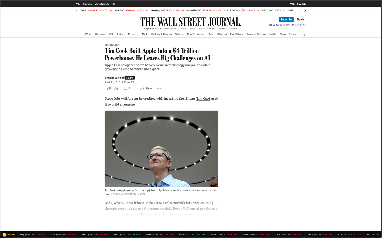Click the search magnifier icon
Image resolution: width=382 pixels, height=238 pixels.
tap(303, 34)
